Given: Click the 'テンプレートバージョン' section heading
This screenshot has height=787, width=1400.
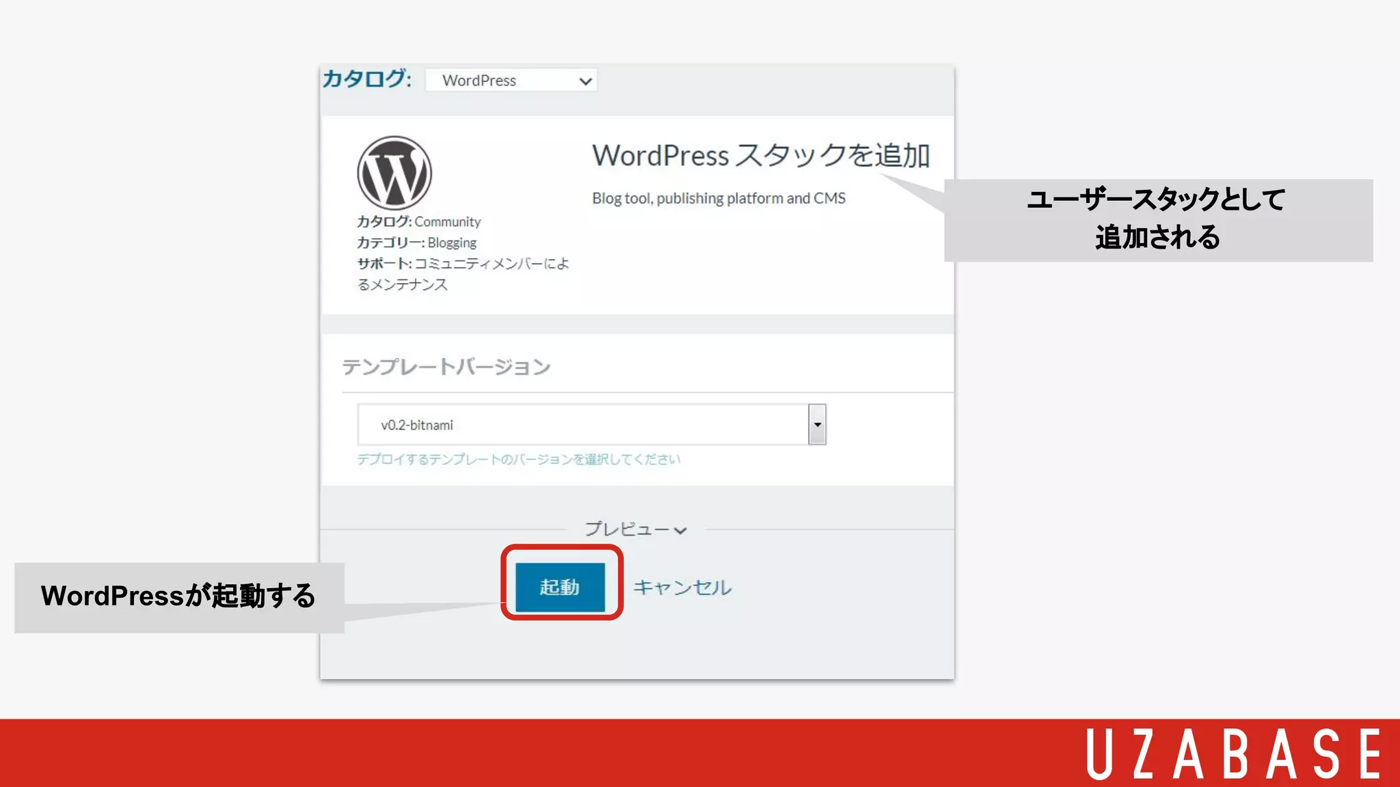Looking at the screenshot, I should 446,367.
